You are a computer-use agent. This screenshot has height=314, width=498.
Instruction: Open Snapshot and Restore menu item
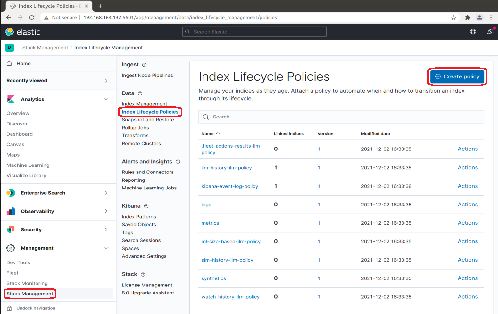tap(148, 120)
